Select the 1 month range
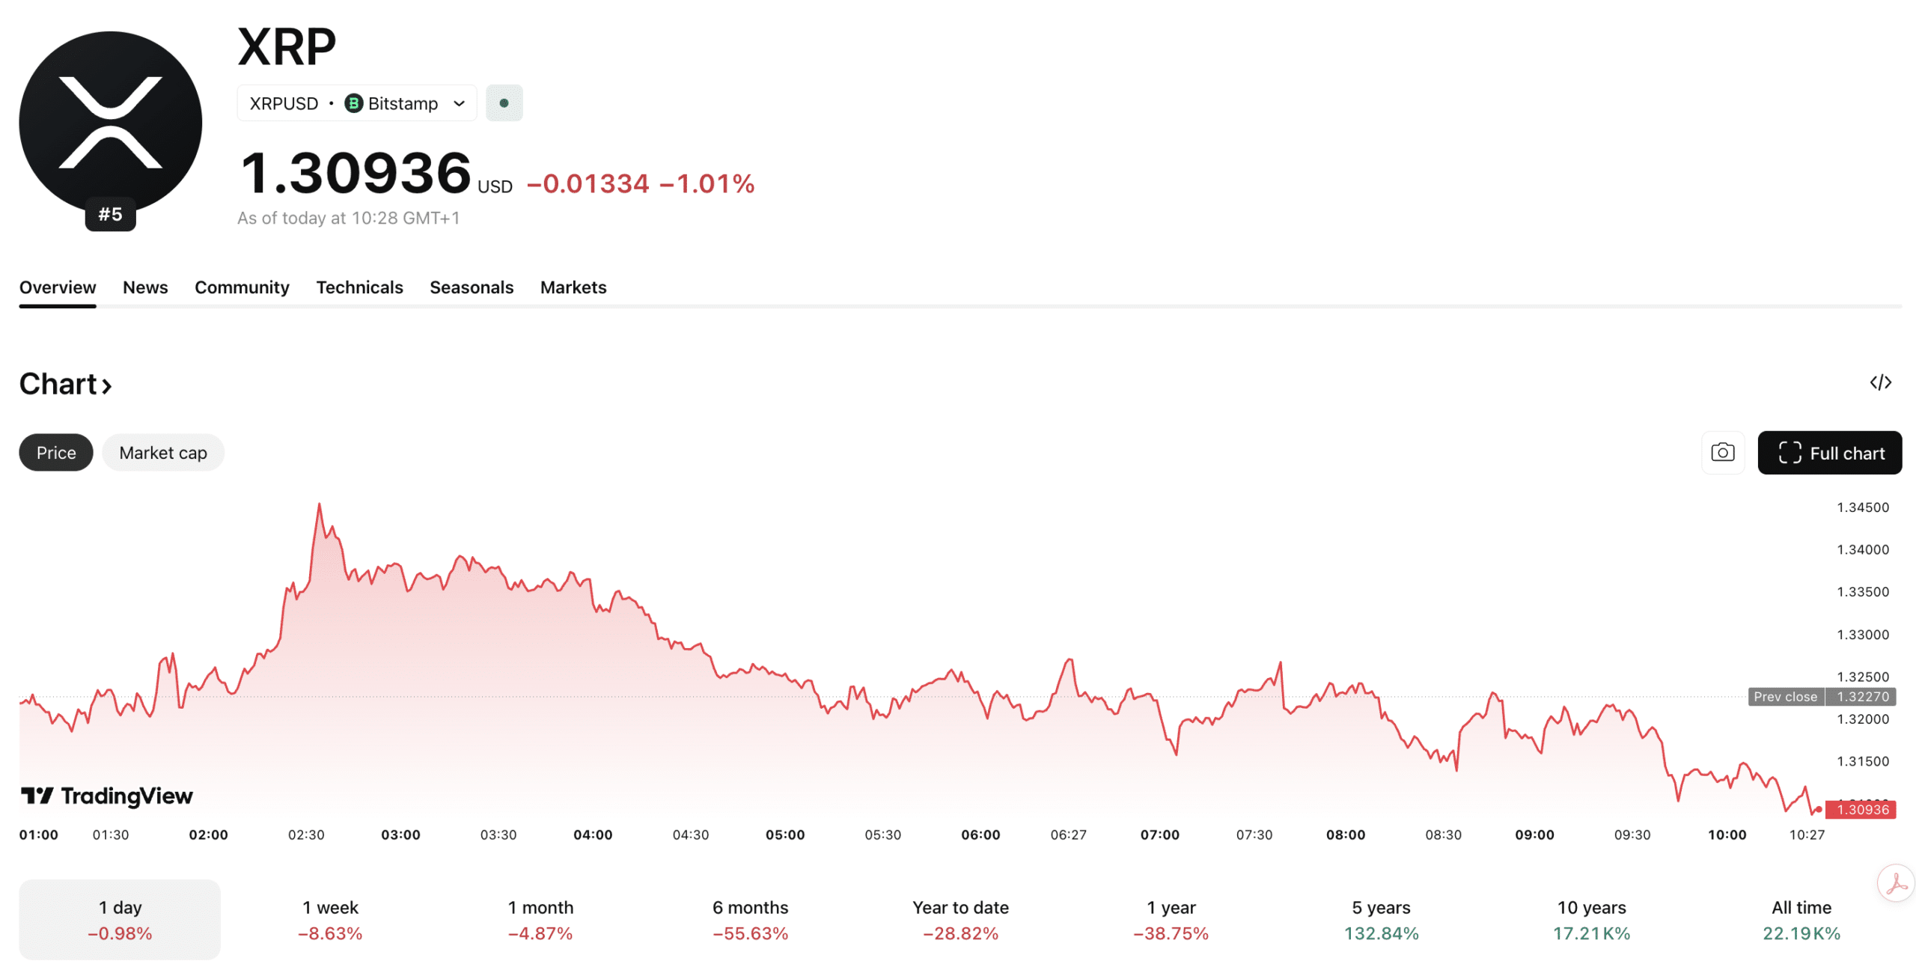Viewport: 1916px width, 964px height. (540, 920)
